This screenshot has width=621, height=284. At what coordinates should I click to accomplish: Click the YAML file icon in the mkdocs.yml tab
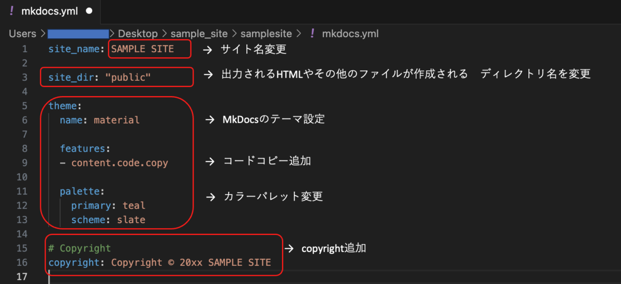click(11, 11)
